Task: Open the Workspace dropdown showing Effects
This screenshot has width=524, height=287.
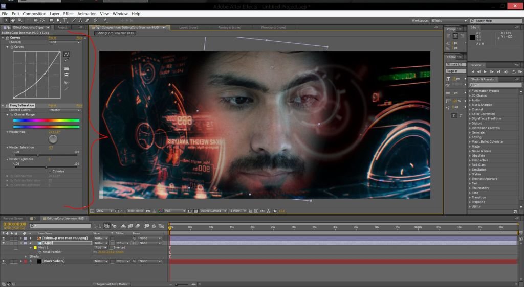Action: (449, 20)
